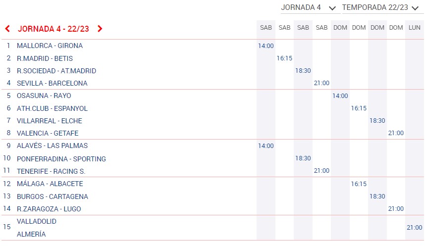Select the PONFERRADINA - SPORTING match

point(61,159)
